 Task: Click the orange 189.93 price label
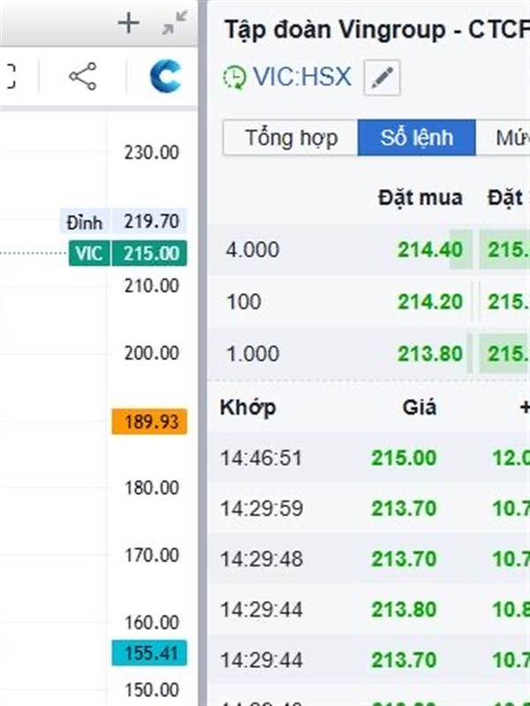[149, 422]
